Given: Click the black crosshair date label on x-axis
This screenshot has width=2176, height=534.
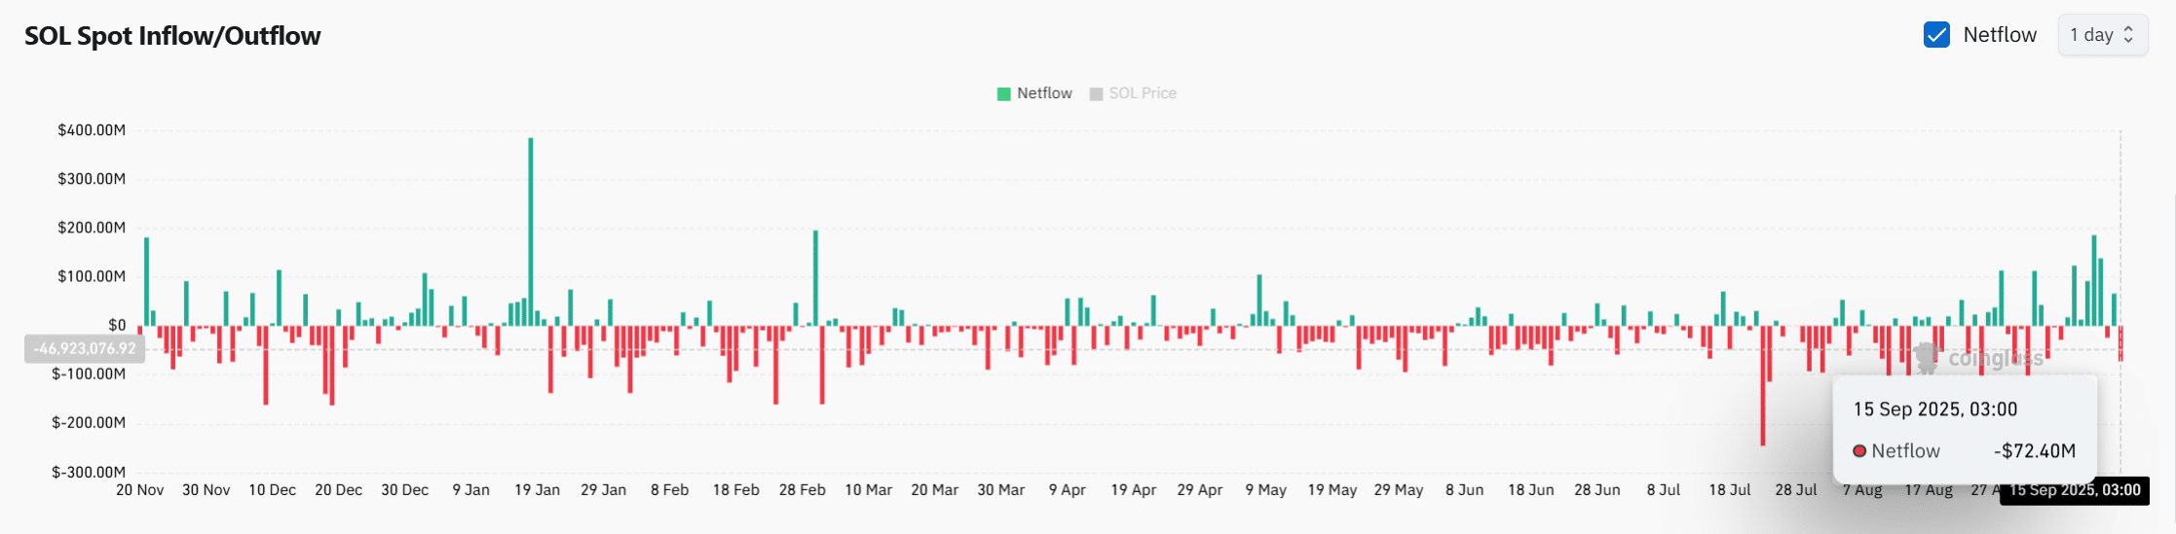Looking at the screenshot, I should click(x=2074, y=490).
